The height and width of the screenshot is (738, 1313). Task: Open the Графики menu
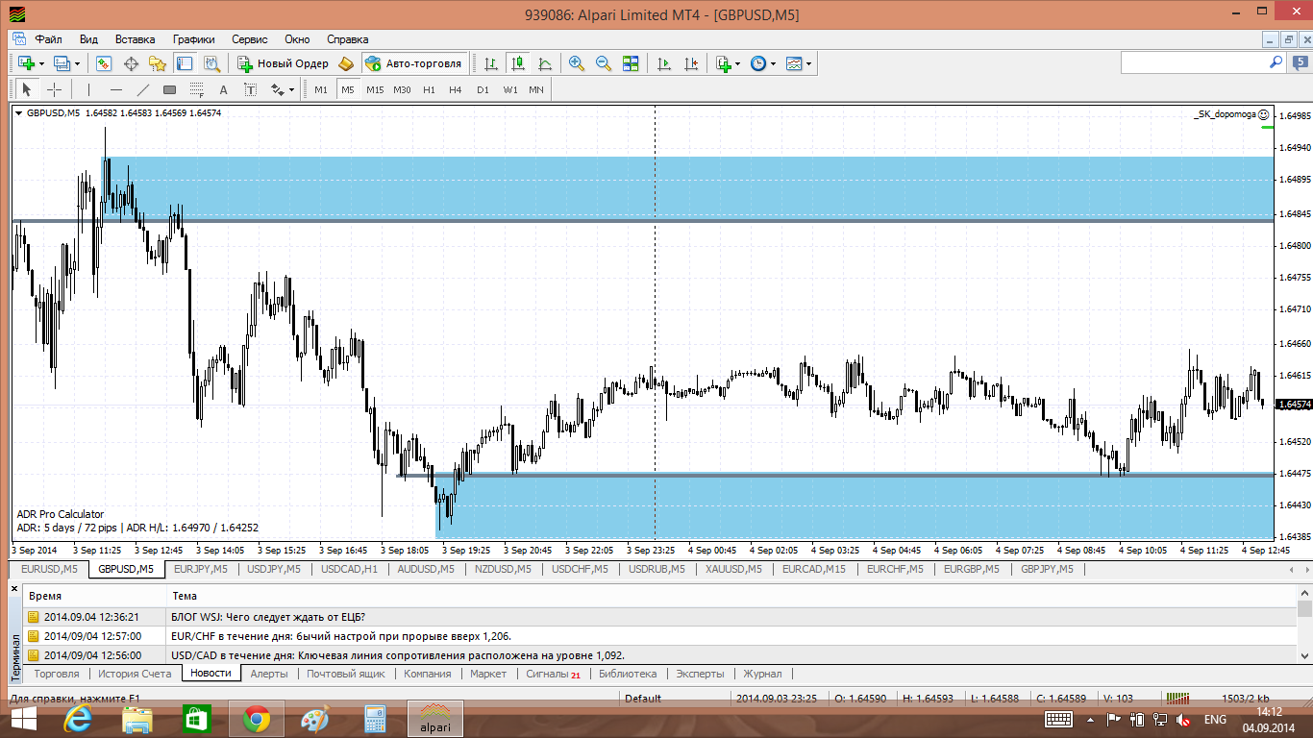(193, 39)
